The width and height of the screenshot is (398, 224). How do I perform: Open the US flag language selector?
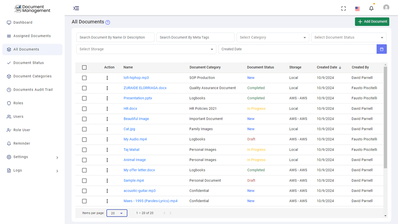(357, 9)
